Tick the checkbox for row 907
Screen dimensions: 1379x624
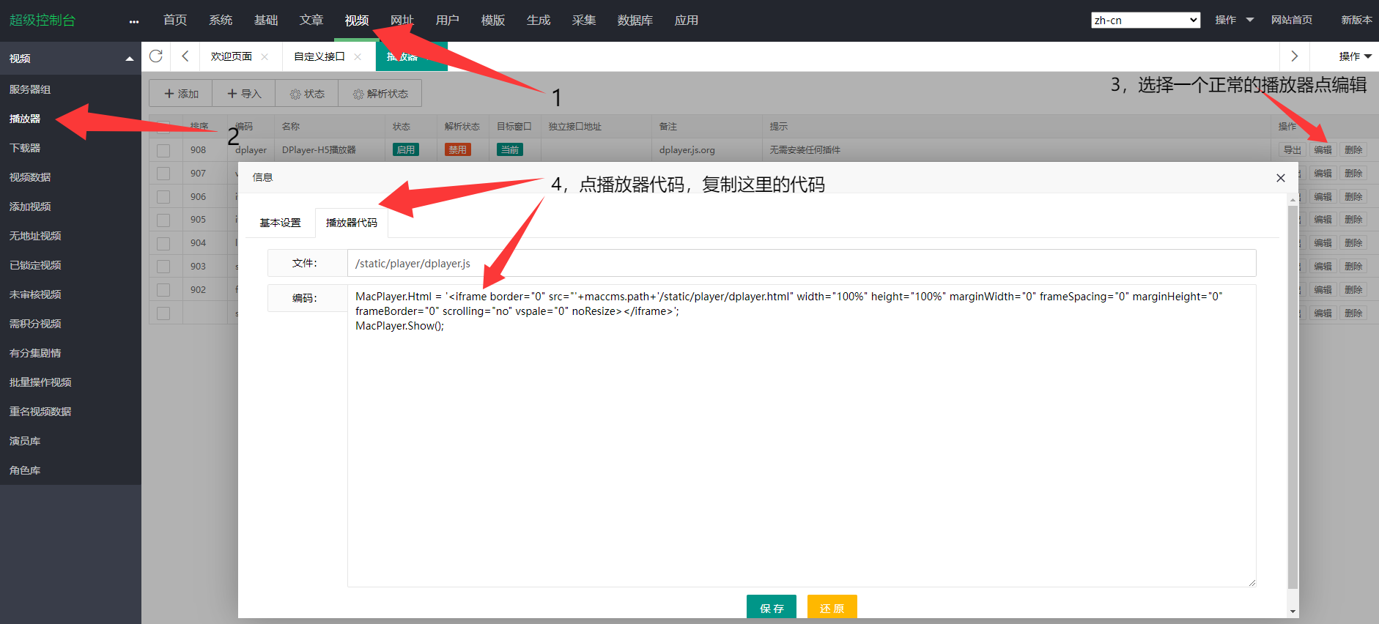(163, 174)
